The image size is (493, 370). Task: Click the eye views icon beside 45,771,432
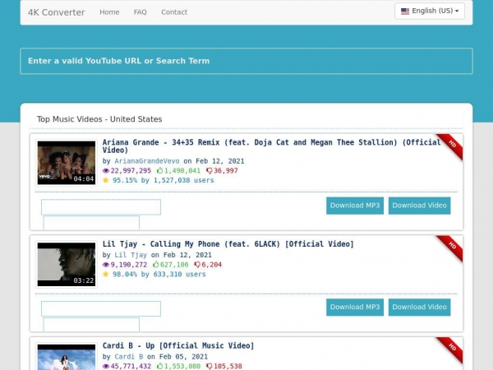pyautogui.click(x=106, y=366)
